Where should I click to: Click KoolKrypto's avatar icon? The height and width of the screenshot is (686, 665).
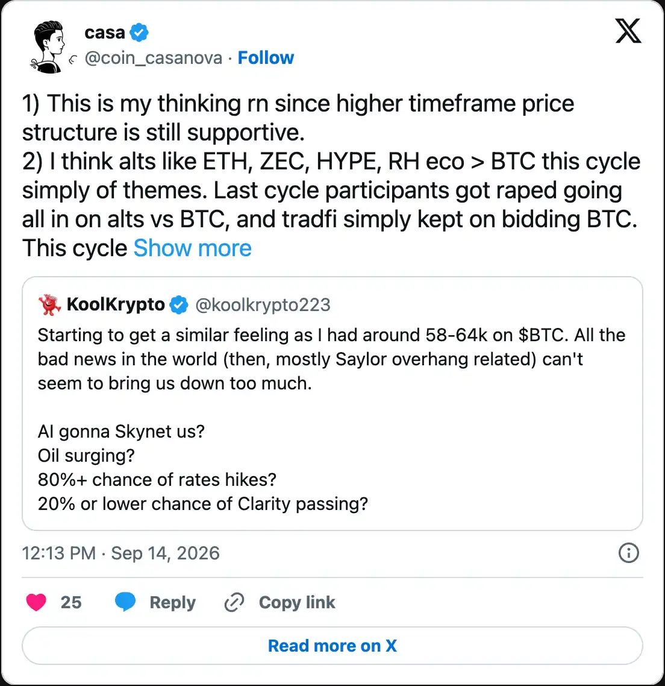pos(49,305)
